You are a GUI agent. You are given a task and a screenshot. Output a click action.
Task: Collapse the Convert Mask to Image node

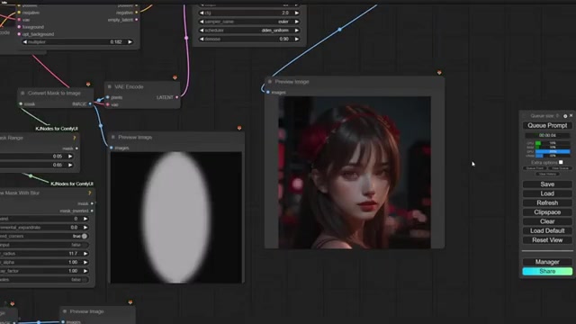(22, 94)
